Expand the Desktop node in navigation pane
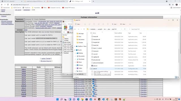The height and width of the screenshot is (101, 181). coord(76,53)
